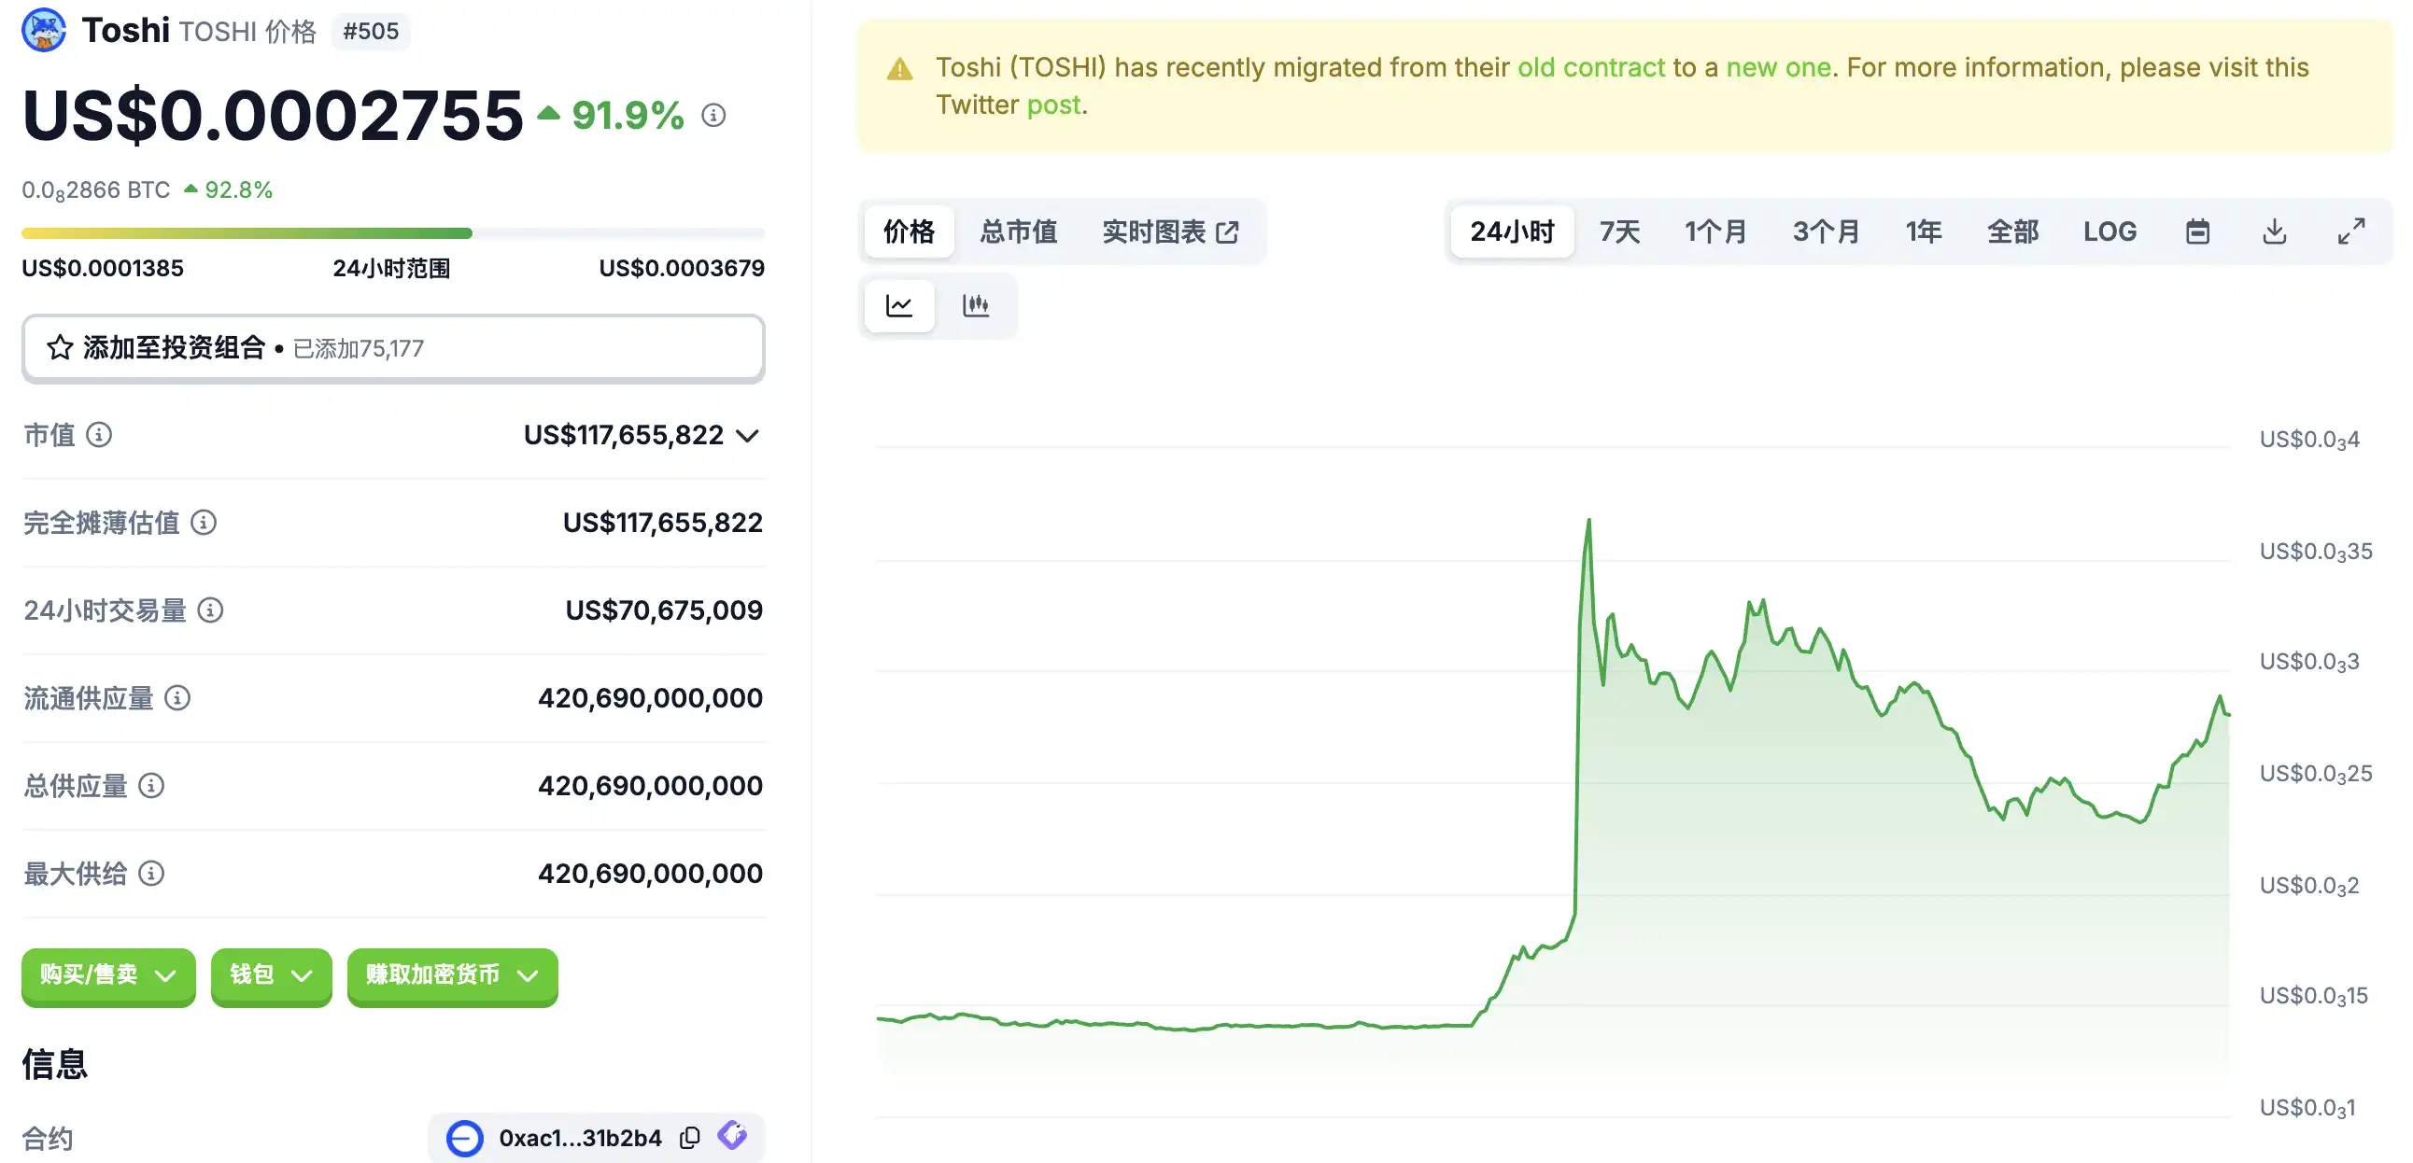Open the 实时图表 tab

tap(1170, 231)
